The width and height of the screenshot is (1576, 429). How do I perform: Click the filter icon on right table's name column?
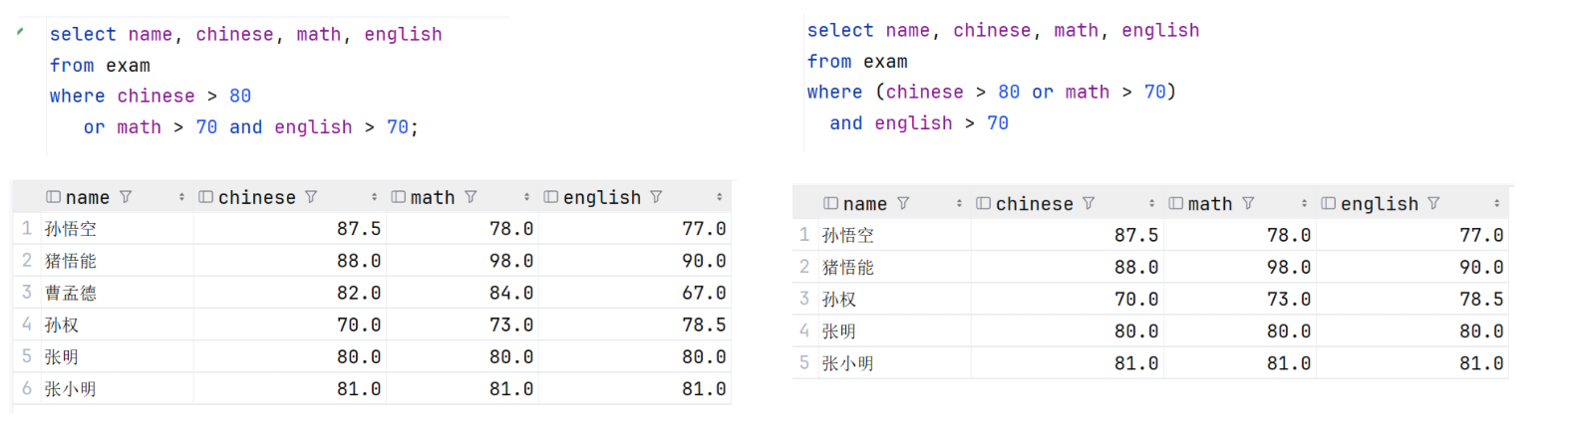[x=903, y=203]
